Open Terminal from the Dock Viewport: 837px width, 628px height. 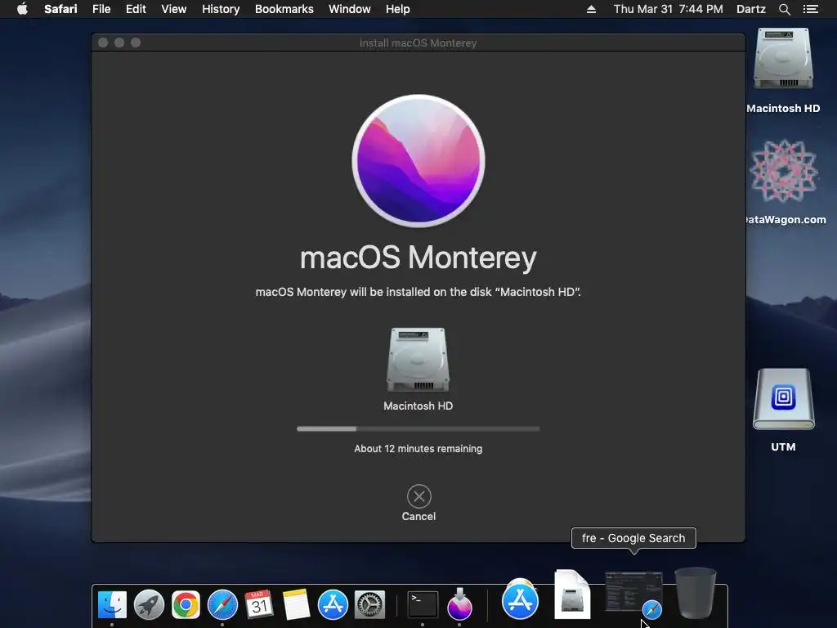423,604
